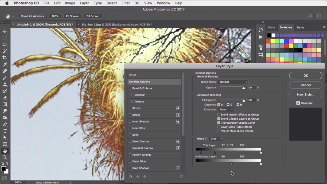
Task: Select the Type tool
Action: pyautogui.click(x=5, y=131)
